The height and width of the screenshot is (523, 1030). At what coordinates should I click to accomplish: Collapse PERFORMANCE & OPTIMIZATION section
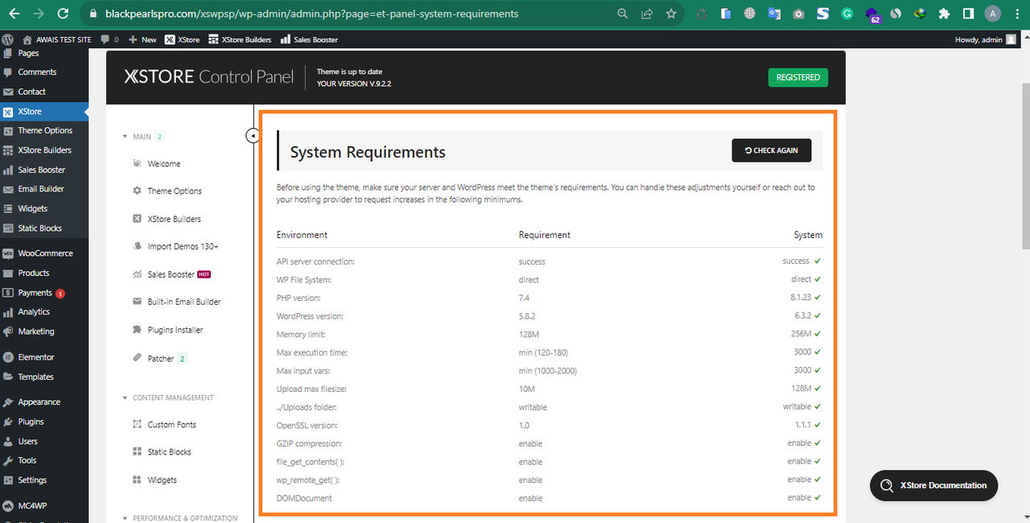125,518
